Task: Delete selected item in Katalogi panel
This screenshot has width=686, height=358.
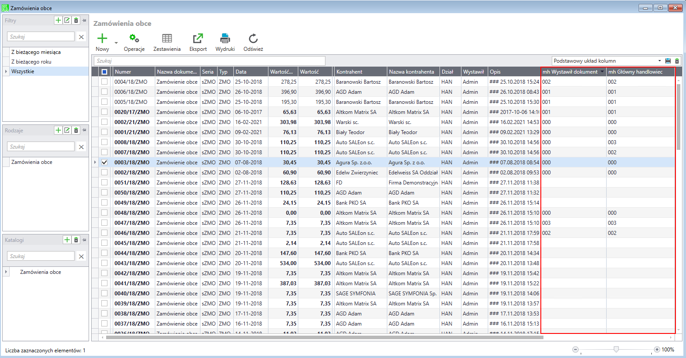Action: click(x=76, y=240)
